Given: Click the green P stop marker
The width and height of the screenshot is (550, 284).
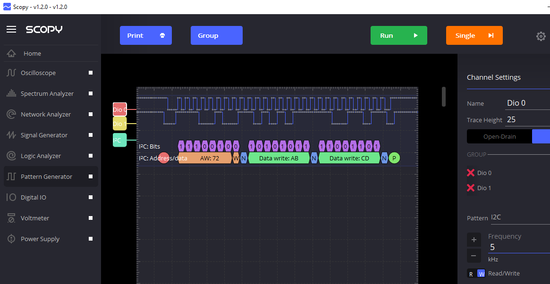Looking at the screenshot, I should point(394,158).
